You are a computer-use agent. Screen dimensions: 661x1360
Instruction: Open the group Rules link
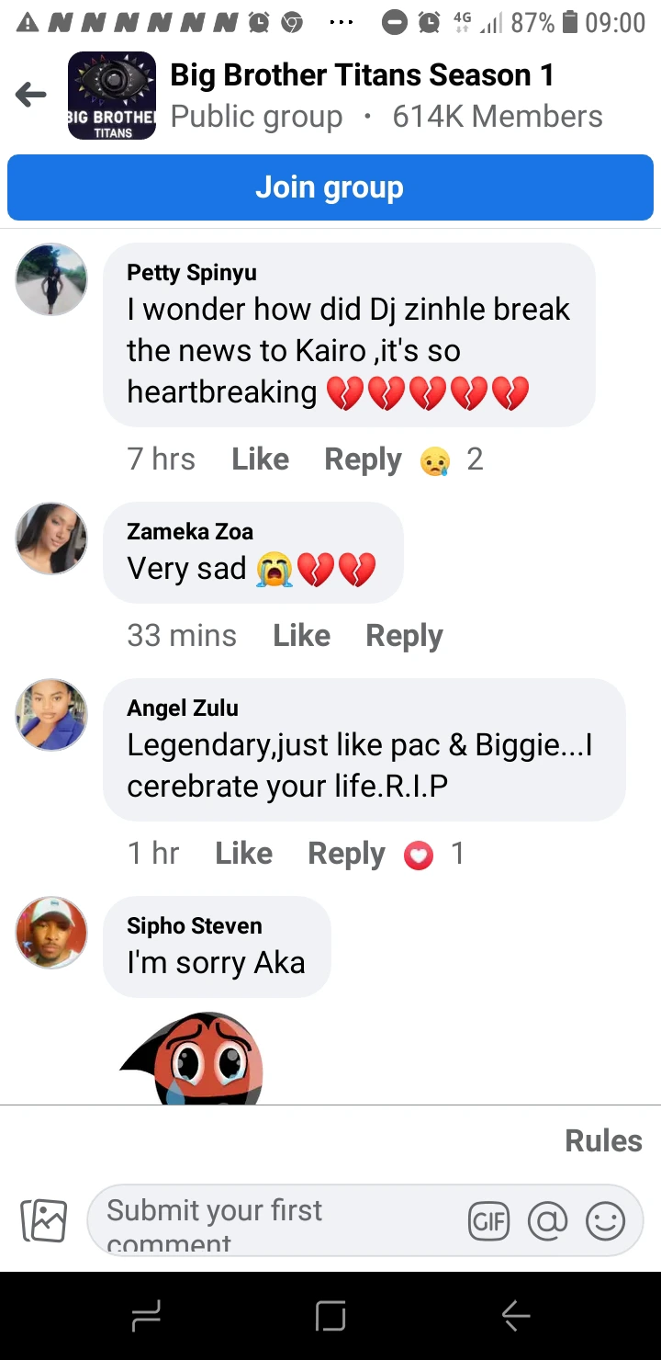pyautogui.click(x=603, y=1140)
